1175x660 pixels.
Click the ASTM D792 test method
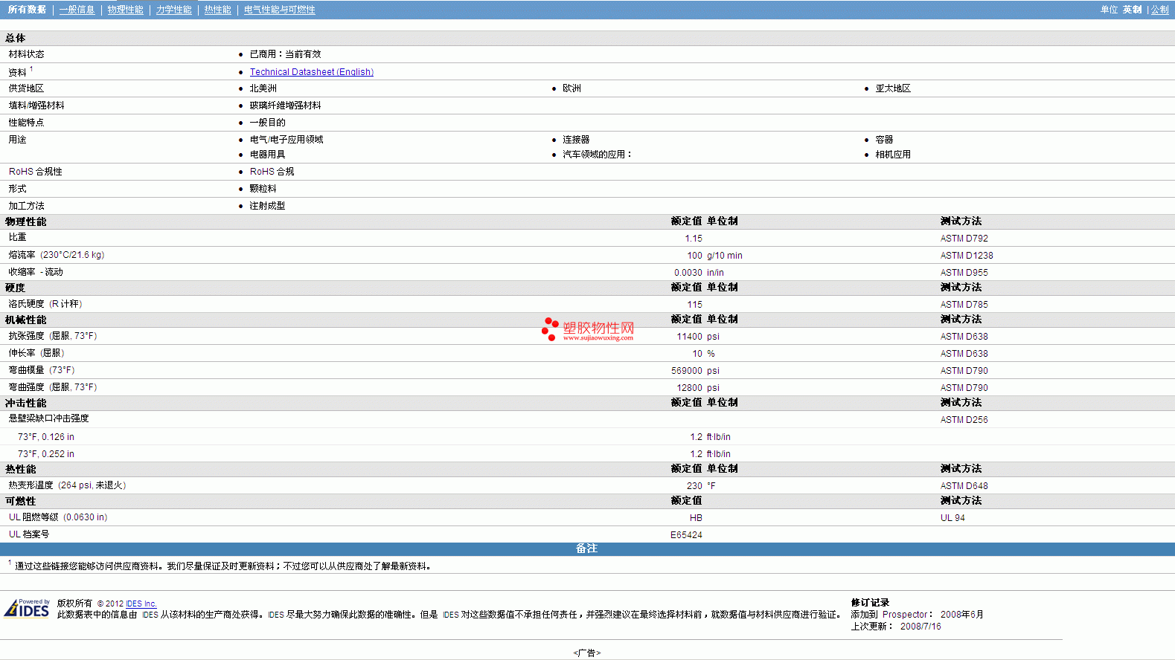(x=964, y=239)
